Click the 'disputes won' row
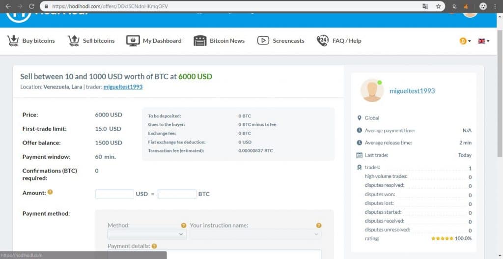The width and height of the screenshot is (503, 259). coord(418,195)
